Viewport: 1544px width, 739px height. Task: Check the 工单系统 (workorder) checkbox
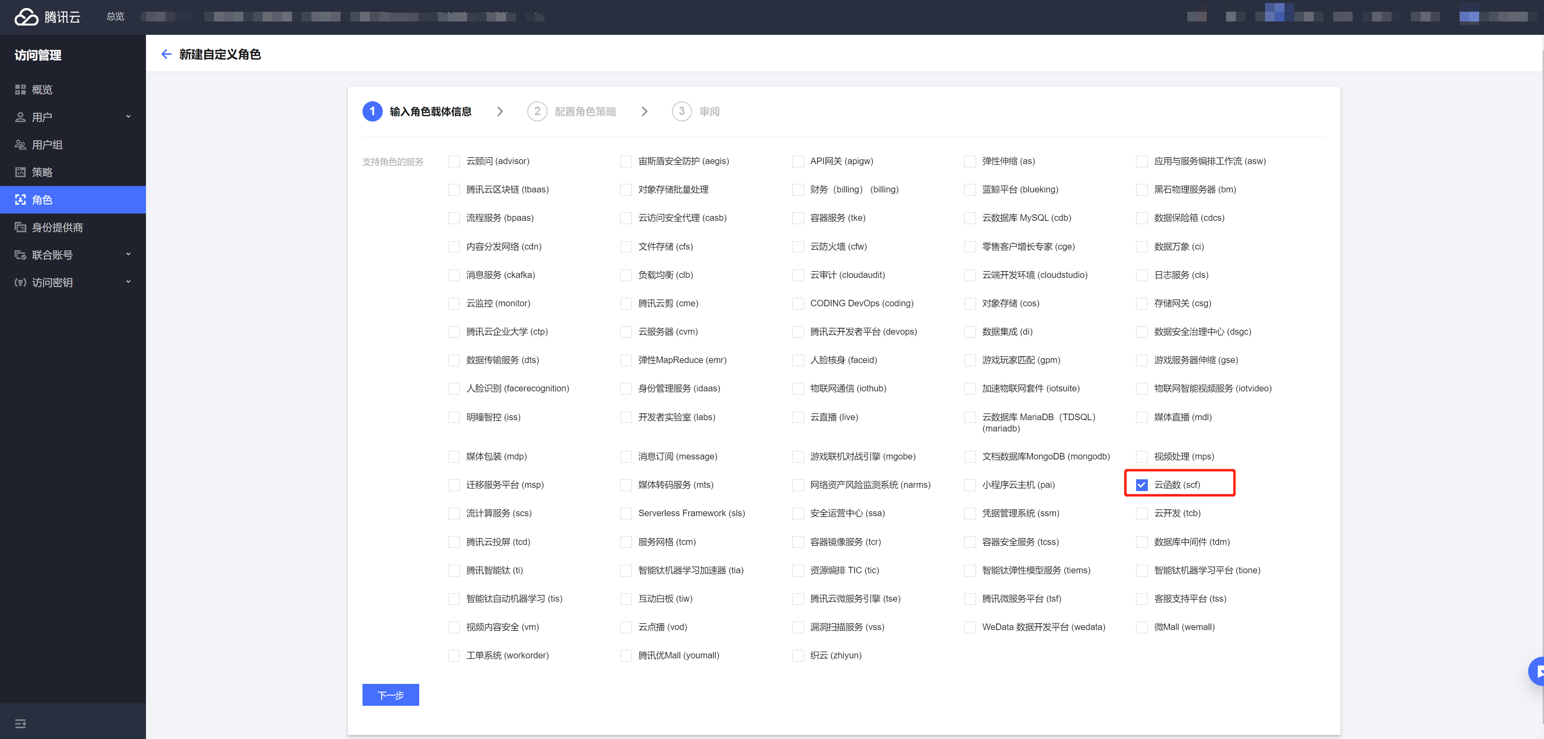(x=454, y=656)
